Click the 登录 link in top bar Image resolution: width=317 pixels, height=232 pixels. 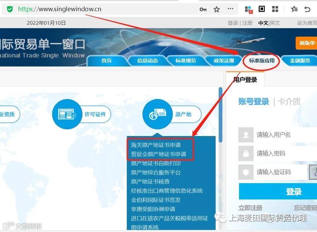point(233,23)
